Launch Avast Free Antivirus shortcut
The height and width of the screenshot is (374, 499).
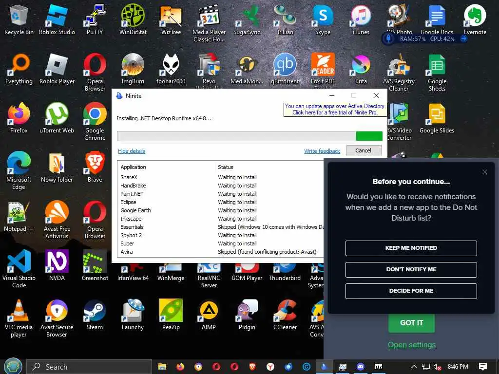pos(57,220)
